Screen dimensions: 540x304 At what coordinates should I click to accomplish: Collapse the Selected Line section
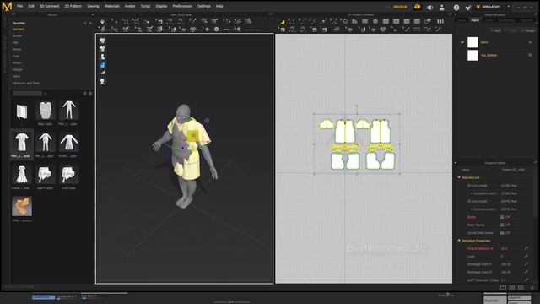tap(459, 177)
